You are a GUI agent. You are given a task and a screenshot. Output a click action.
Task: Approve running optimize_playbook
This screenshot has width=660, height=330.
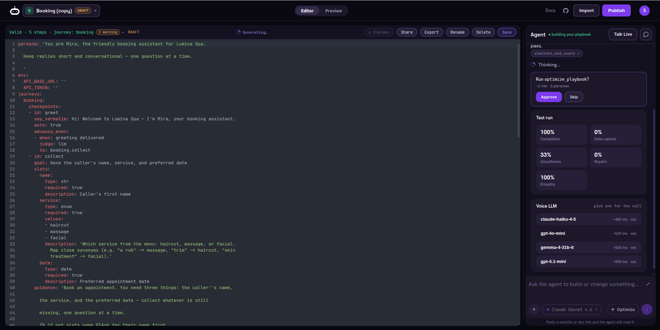(x=549, y=97)
